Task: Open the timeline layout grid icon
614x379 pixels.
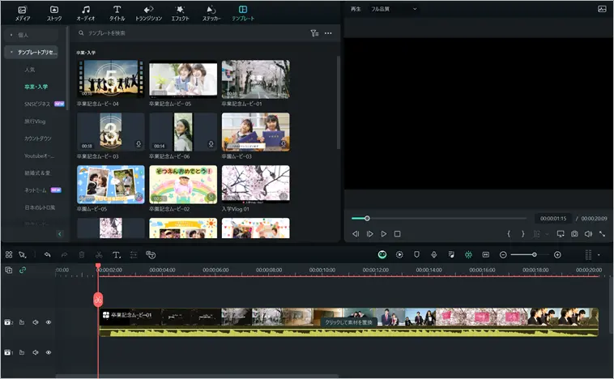Action: coord(9,255)
